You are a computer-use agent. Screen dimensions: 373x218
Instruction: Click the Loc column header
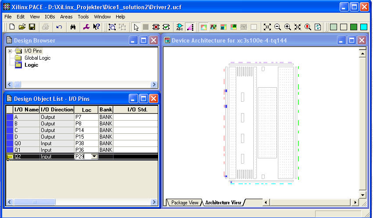click(86, 110)
